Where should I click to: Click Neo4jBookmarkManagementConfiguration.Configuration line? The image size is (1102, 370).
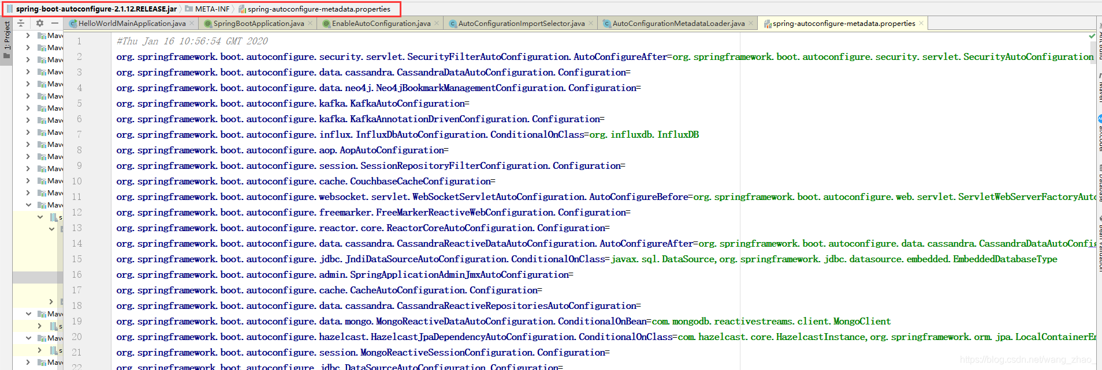click(378, 88)
